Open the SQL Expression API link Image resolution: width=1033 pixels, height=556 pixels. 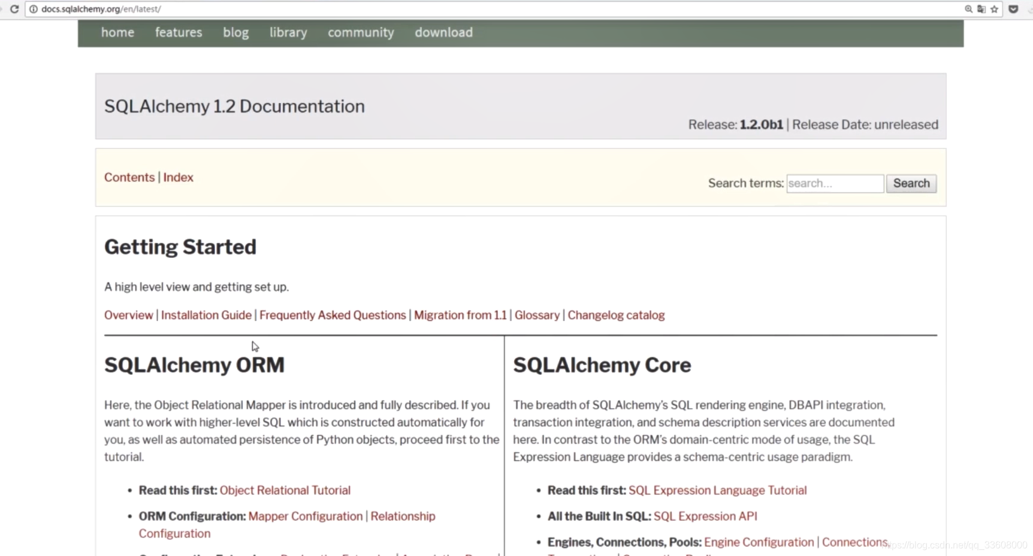705,516
